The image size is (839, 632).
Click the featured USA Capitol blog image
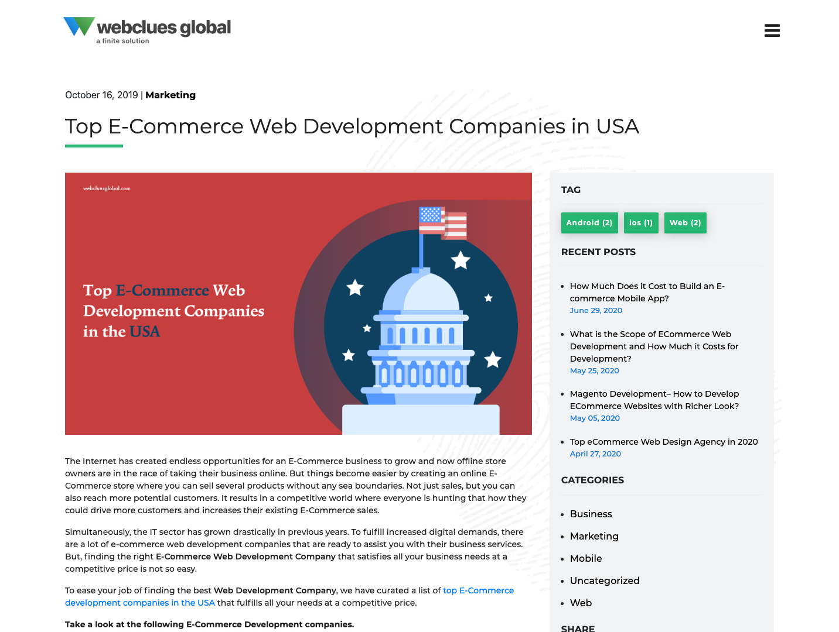pyautogui.click(x=298, y=303)
